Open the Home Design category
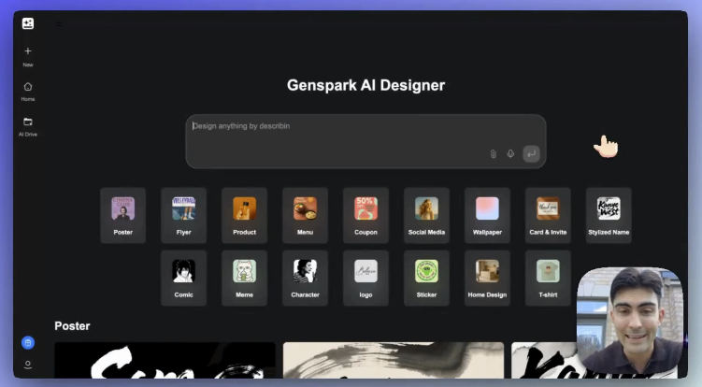 coord(487,279)
